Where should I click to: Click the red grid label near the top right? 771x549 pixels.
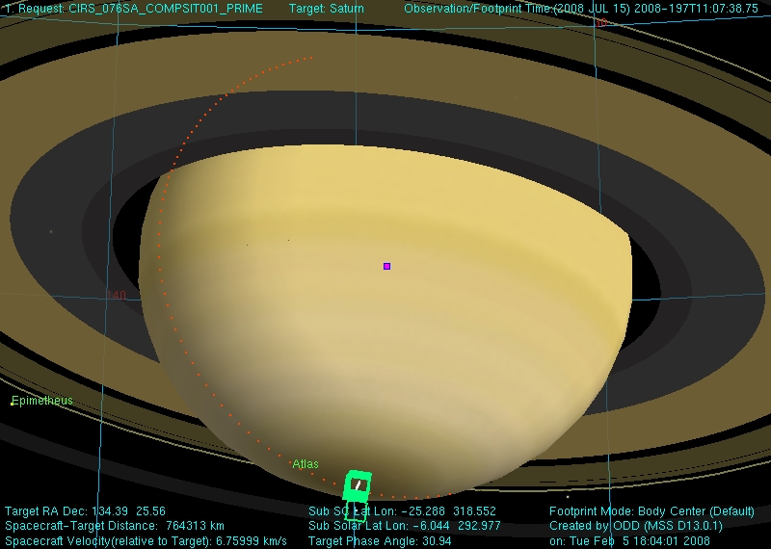(x=601, y=22)
